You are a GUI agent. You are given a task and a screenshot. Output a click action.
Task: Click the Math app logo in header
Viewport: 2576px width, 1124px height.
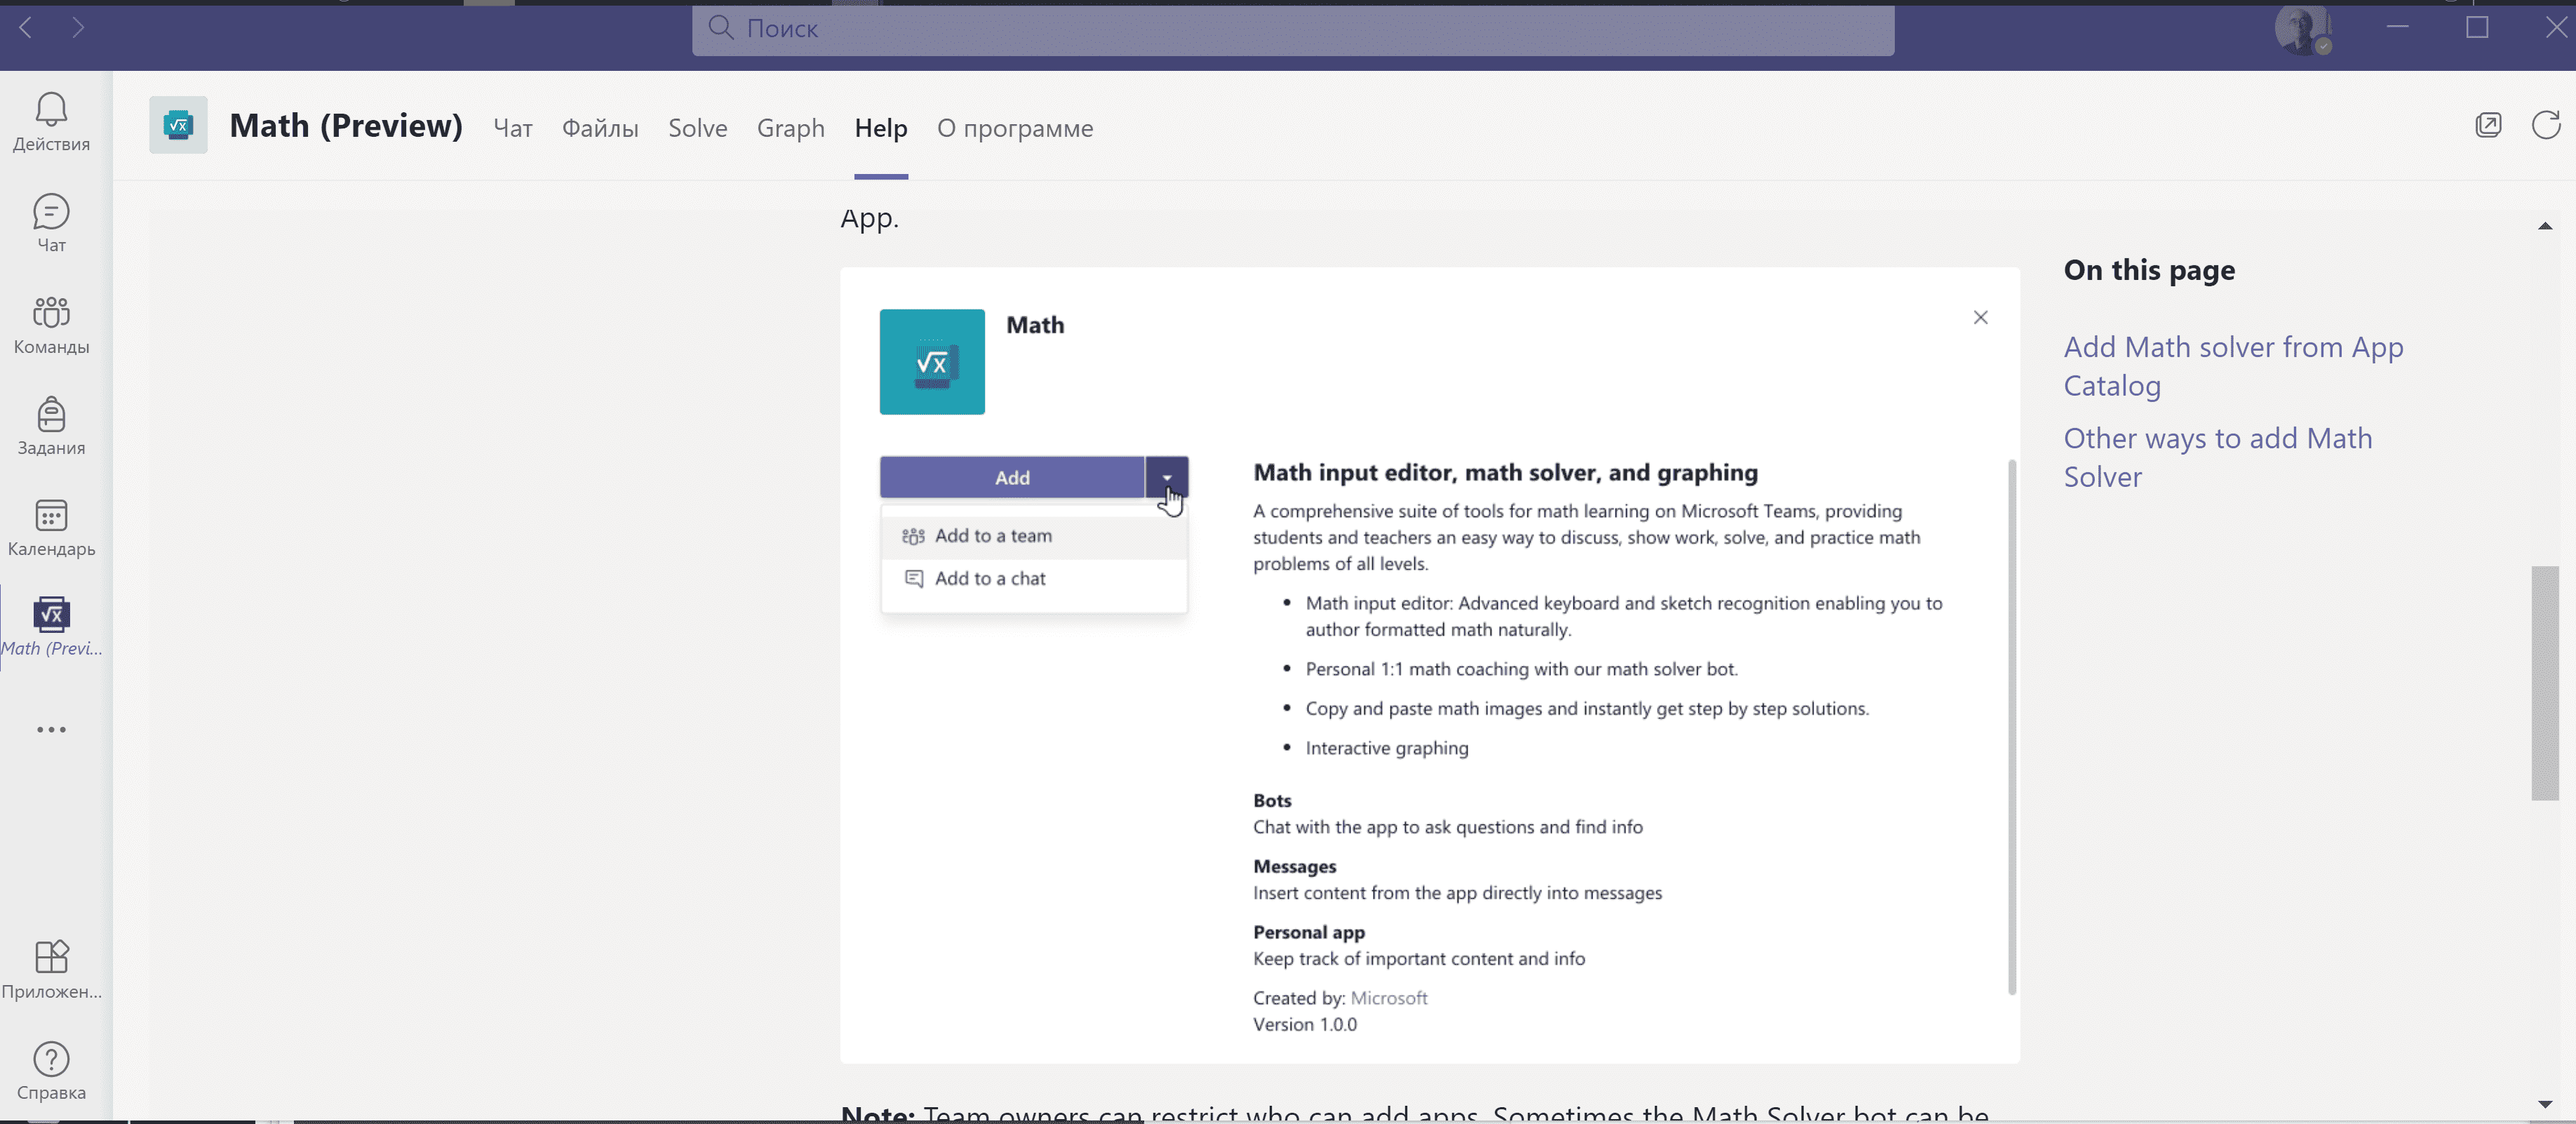pyautogui.click(x=178, y=125)
